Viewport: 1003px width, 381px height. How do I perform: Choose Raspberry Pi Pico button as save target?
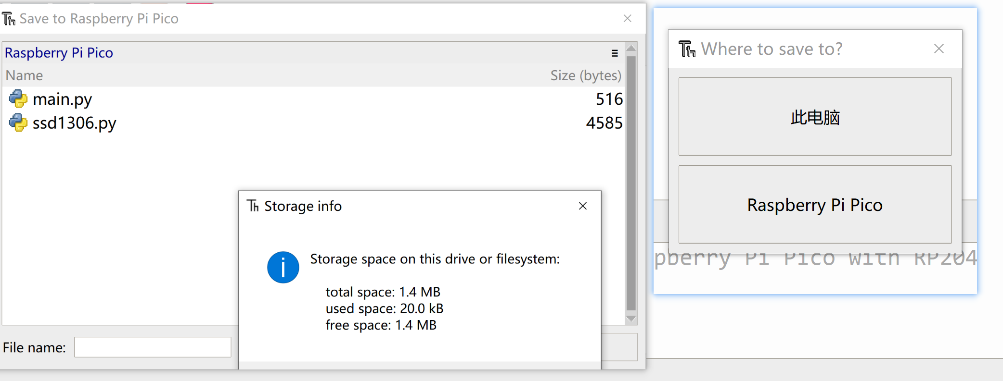[x=815, y=205]
